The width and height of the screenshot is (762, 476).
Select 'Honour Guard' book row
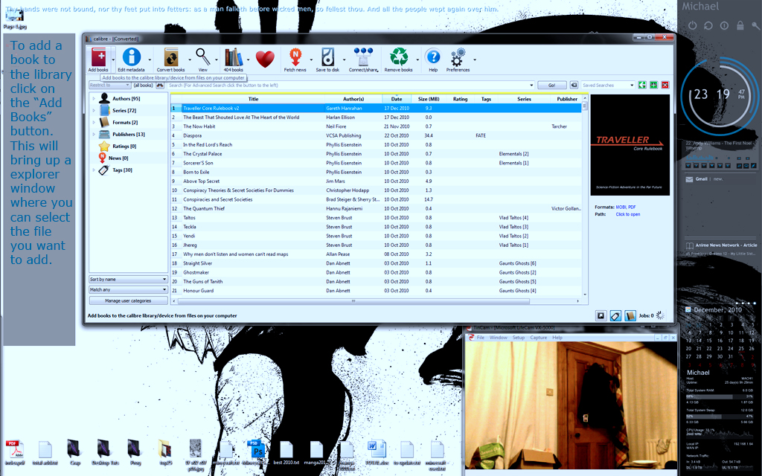pos(376,291)
